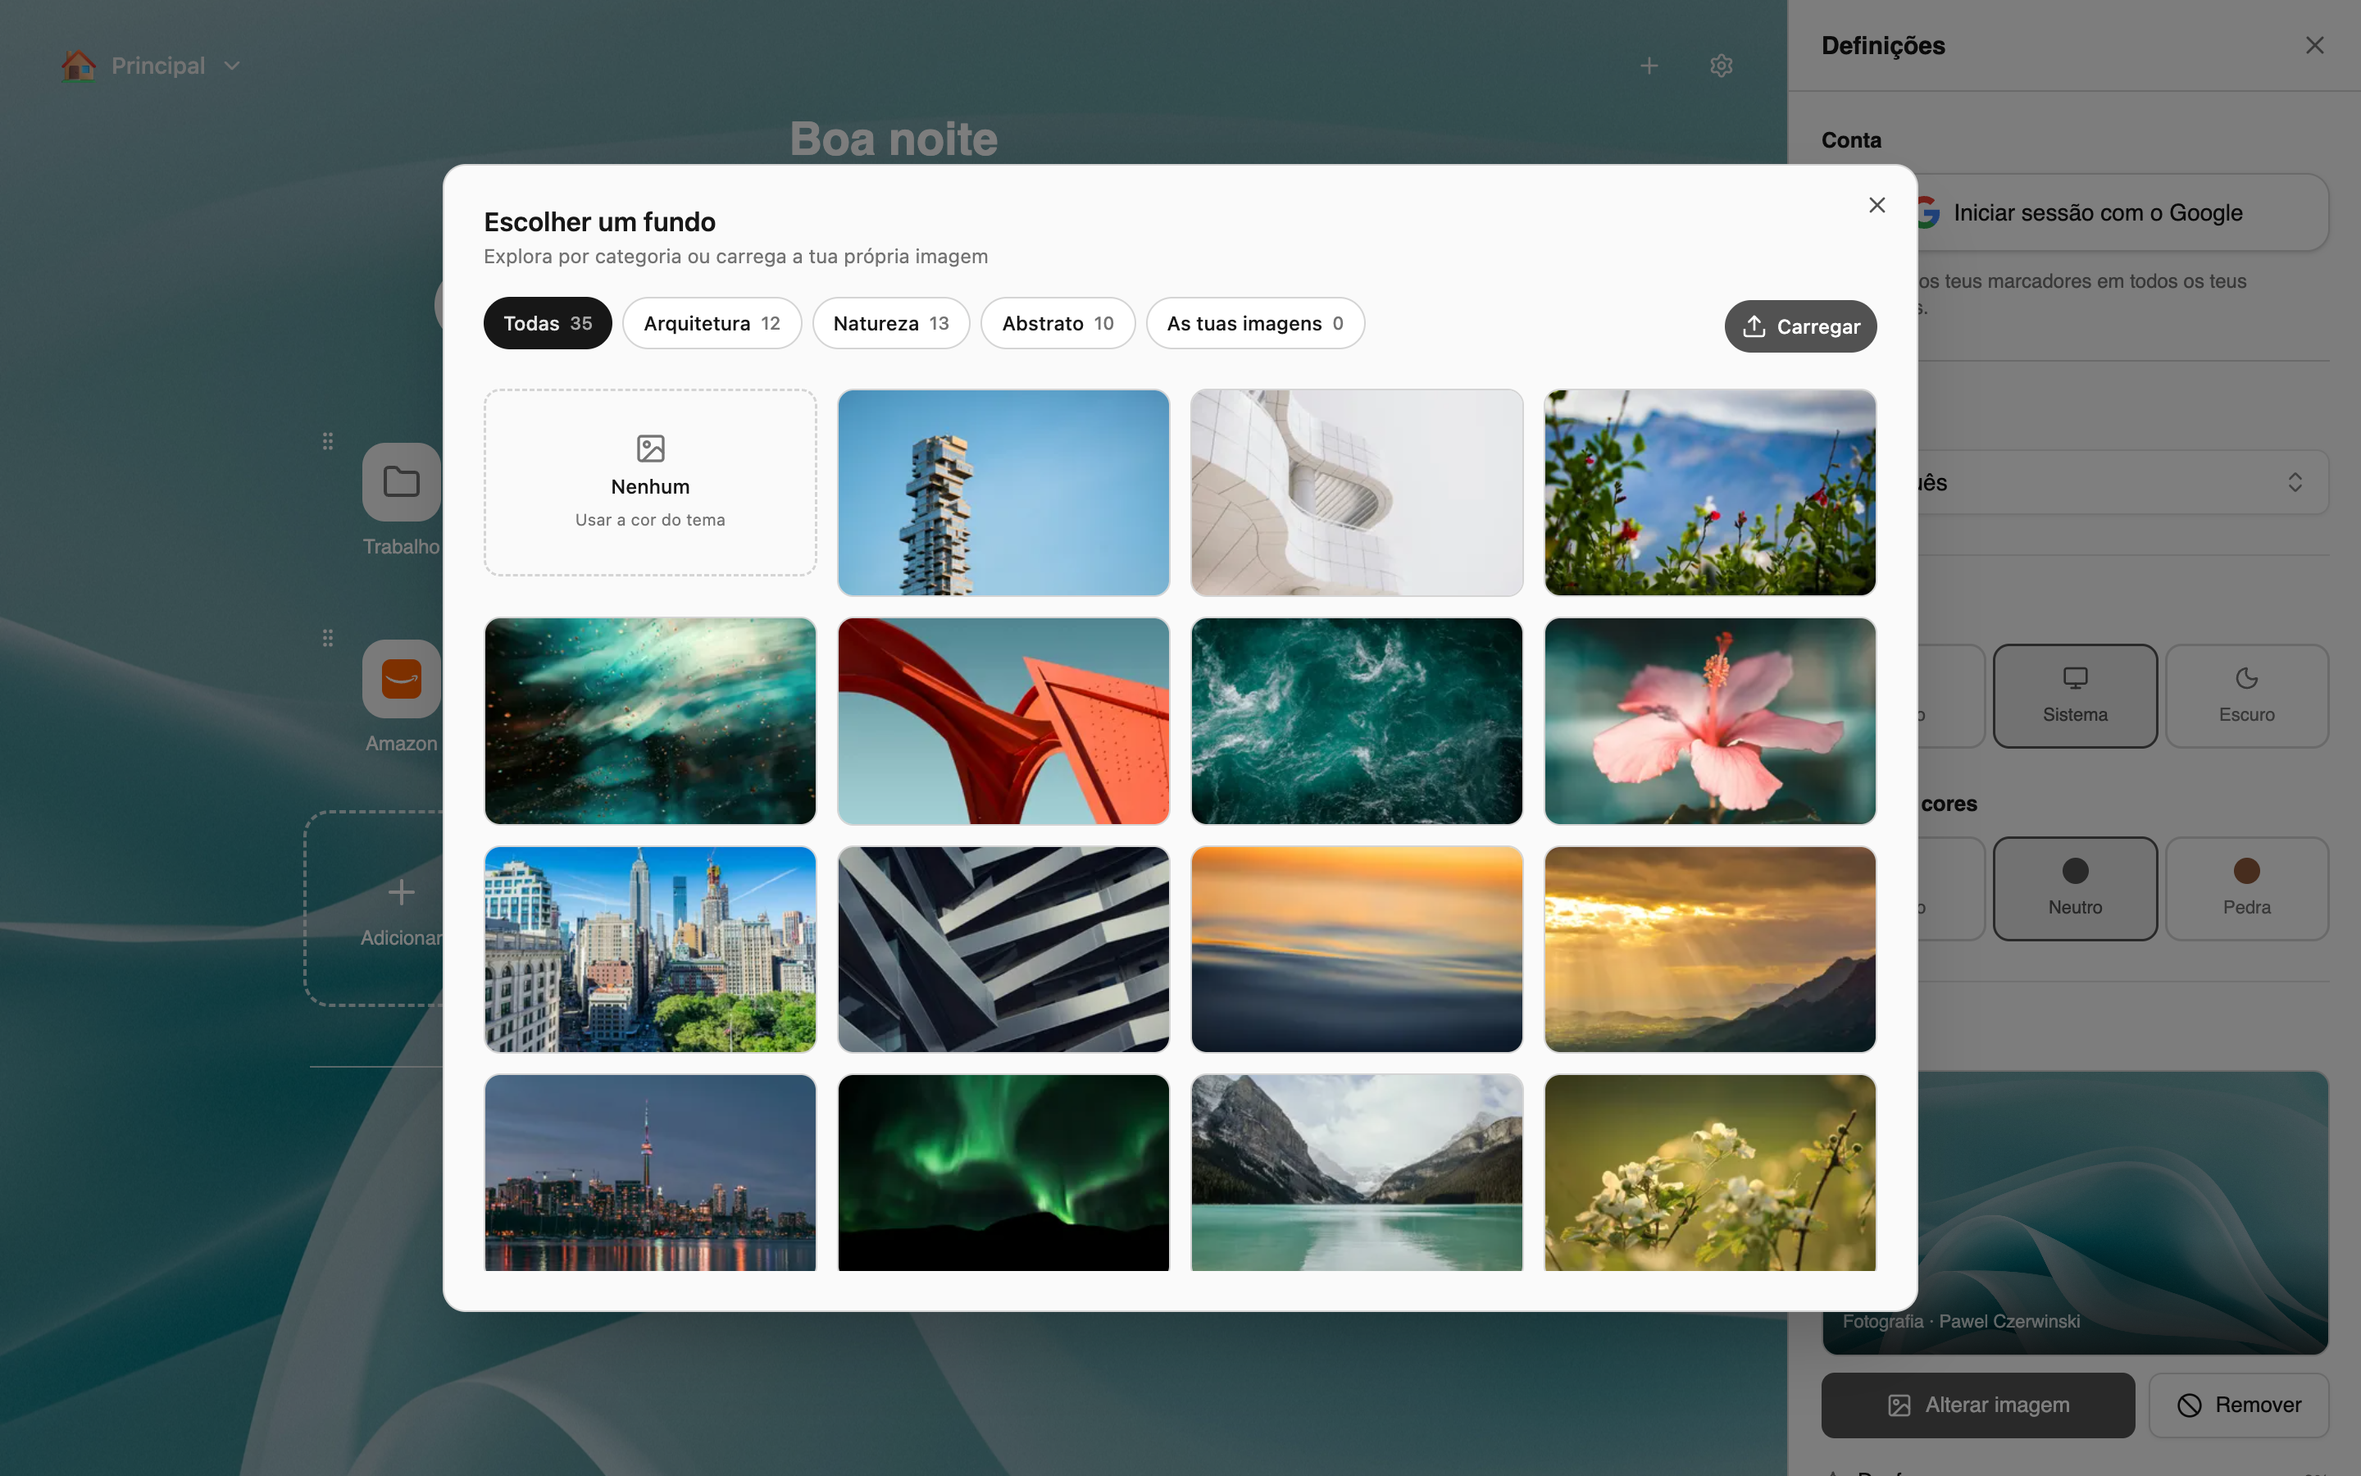Click Iniciar sessão com o Google
2361x1476 pixels.
click(2123, 213)
